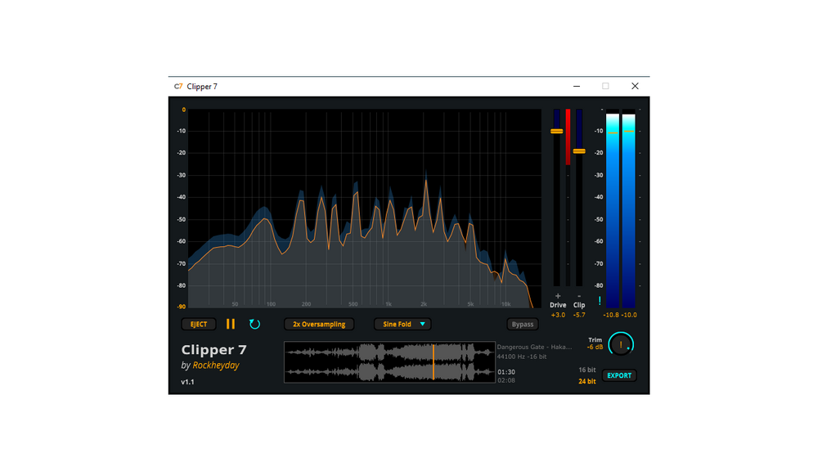Click the 01:30 current time readout
This screenshot has height=462, width=822.
coord(506,372)
